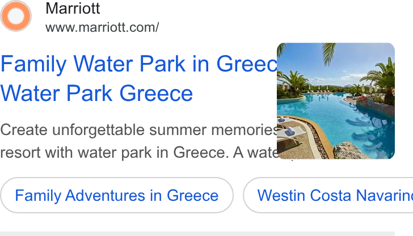Click the "resort with water park in Greece" text
This screenshot has height=236, width=413.
[x=115, y=152]
